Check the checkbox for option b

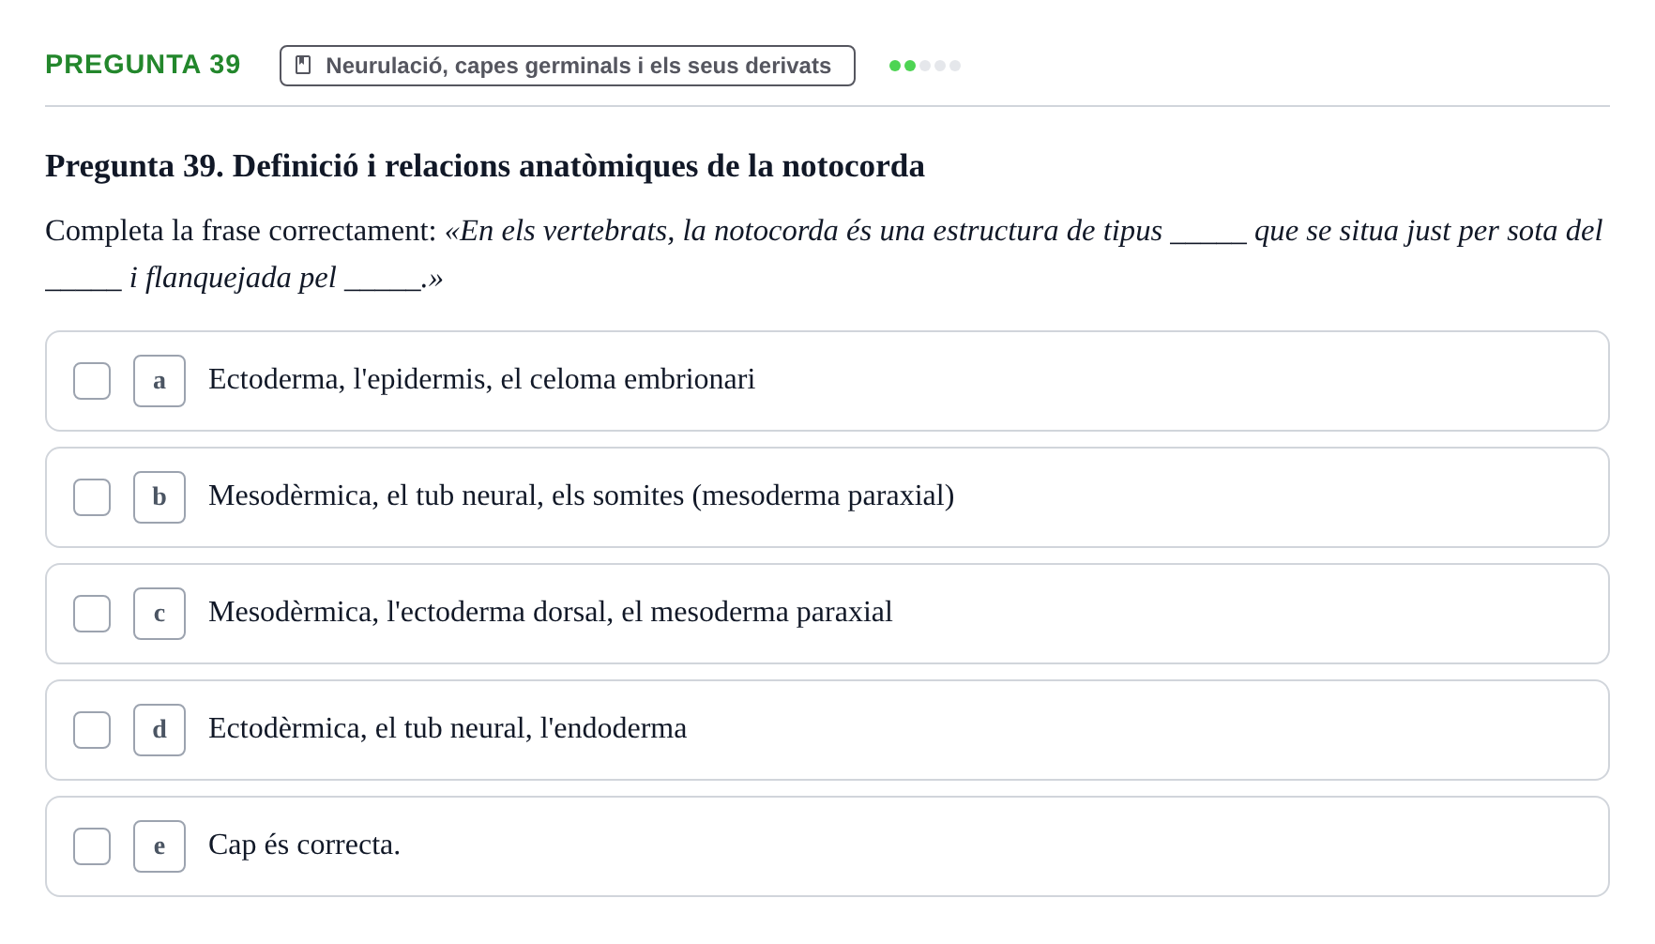point(92,497)
